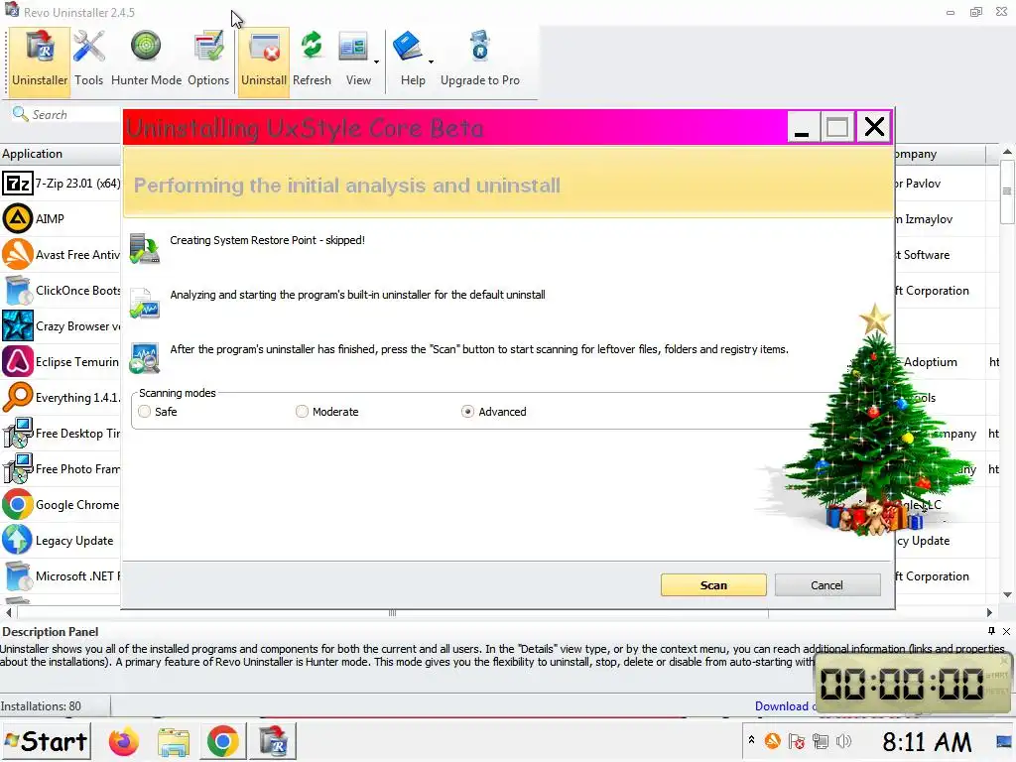Click the system clock showing 8:11 AM

pyautogui.click(x=928, y=742)
